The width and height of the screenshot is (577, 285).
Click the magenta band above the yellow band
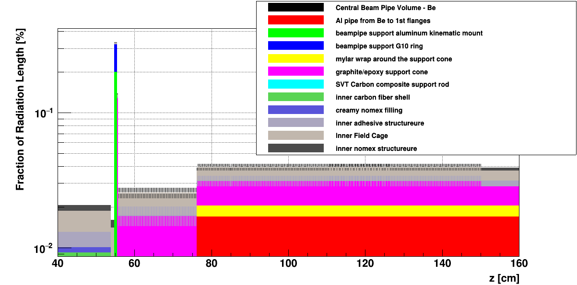pyautogui.click(x=358, y=196)
